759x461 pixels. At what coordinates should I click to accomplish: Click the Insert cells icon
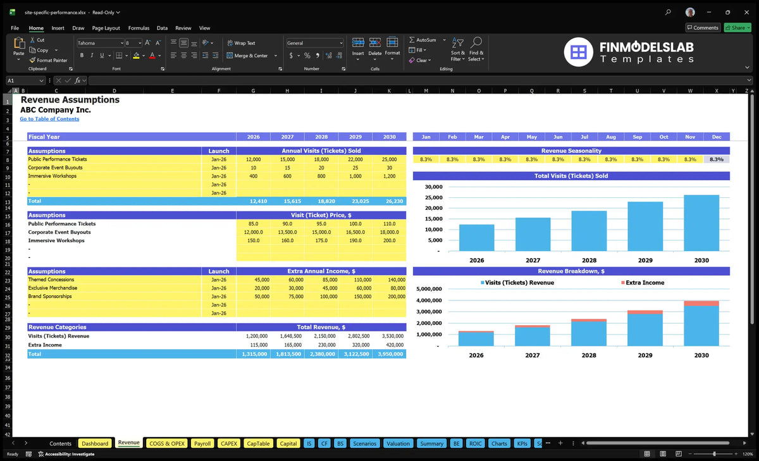pos(358,43)
